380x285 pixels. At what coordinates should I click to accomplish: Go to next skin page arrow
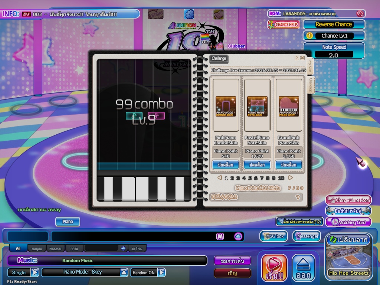290,178
